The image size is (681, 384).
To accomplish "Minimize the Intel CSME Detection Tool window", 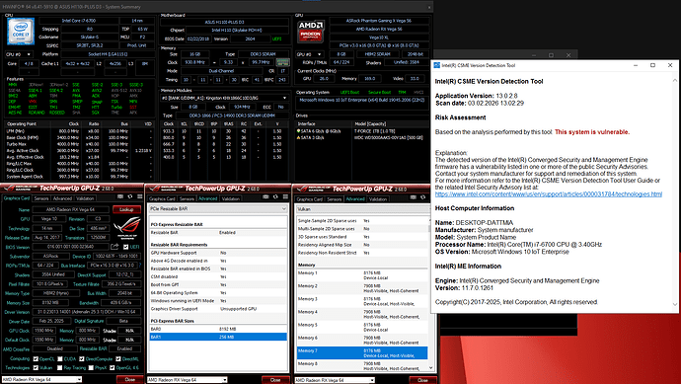I will (636, 65).
